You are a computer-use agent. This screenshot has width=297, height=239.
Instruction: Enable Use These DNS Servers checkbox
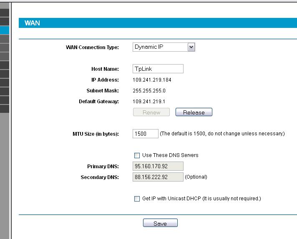137,155
